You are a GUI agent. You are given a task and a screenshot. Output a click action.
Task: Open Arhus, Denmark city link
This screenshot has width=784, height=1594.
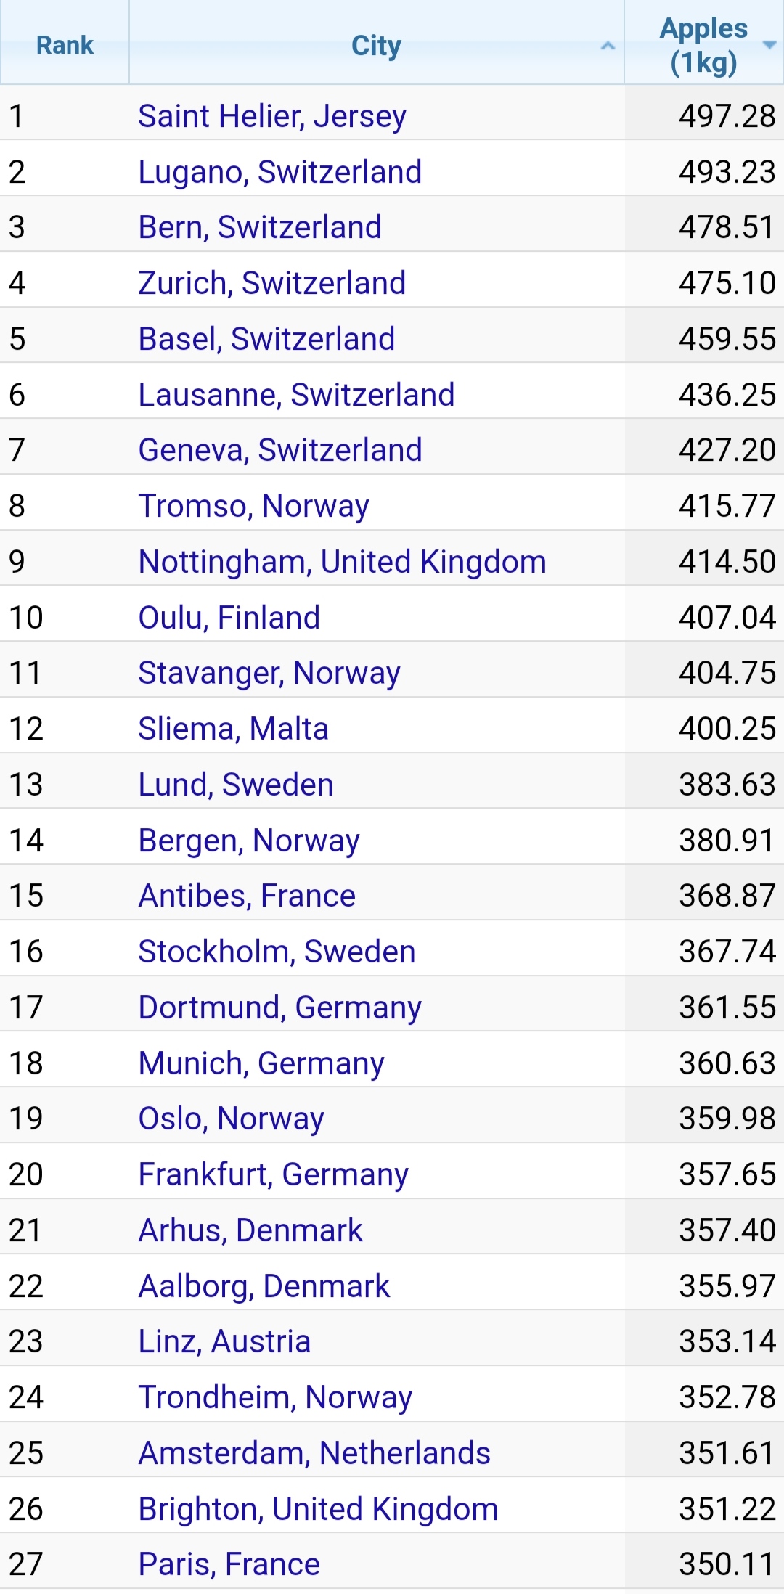250,1230
